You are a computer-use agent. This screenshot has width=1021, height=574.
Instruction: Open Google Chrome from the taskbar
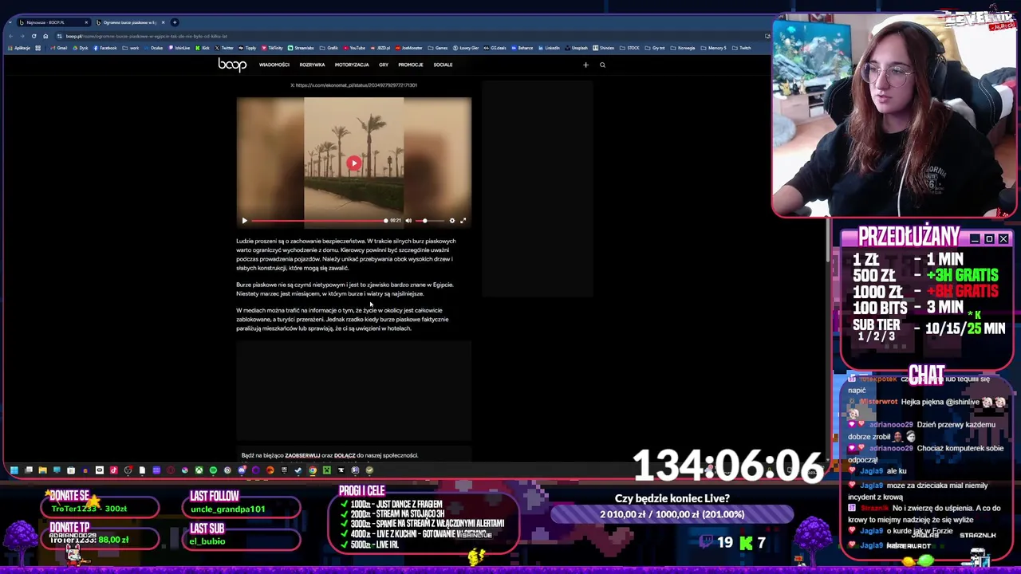[x=313, y=470]
